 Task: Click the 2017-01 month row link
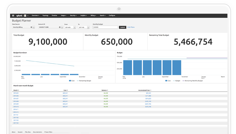pos(16,115)
